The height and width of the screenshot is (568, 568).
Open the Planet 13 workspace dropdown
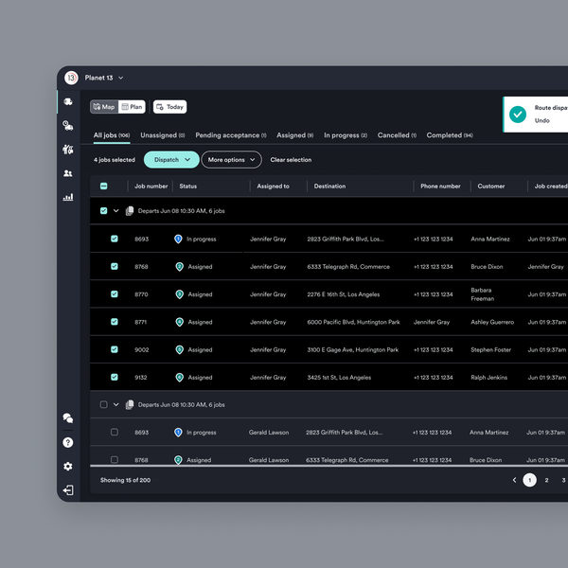click(x=121, y=78)
